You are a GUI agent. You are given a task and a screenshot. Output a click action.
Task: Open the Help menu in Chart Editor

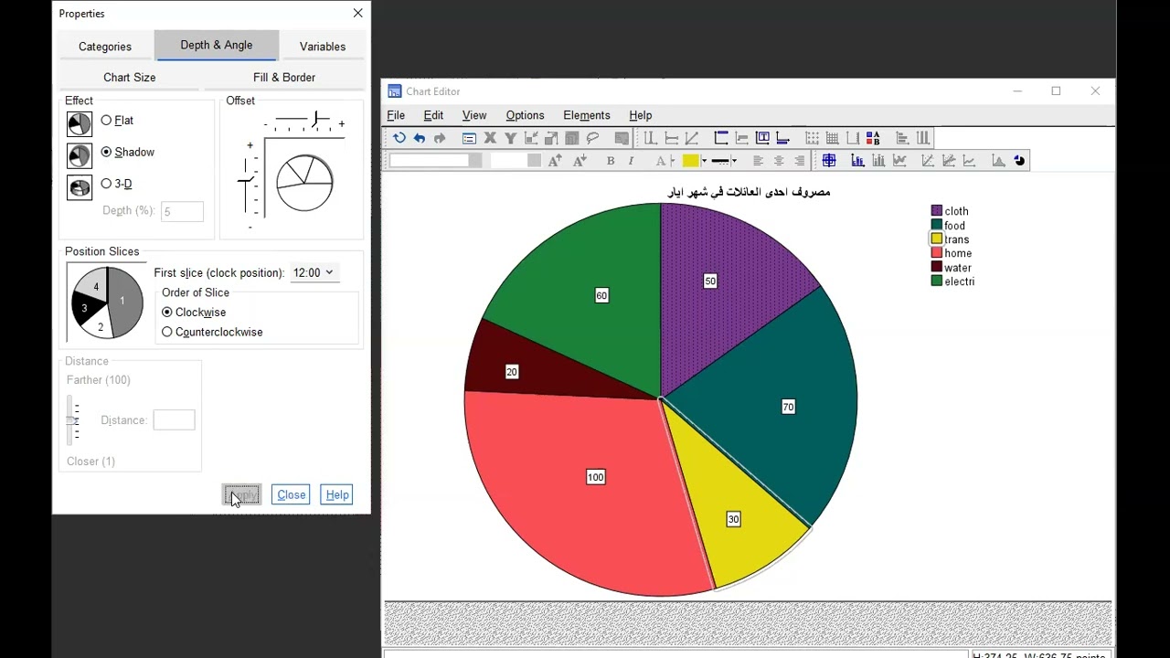641,115
